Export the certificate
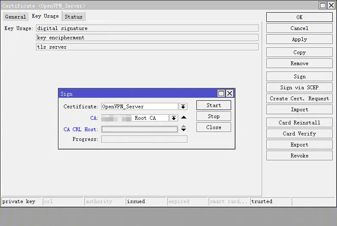 (x=299, y=145)
